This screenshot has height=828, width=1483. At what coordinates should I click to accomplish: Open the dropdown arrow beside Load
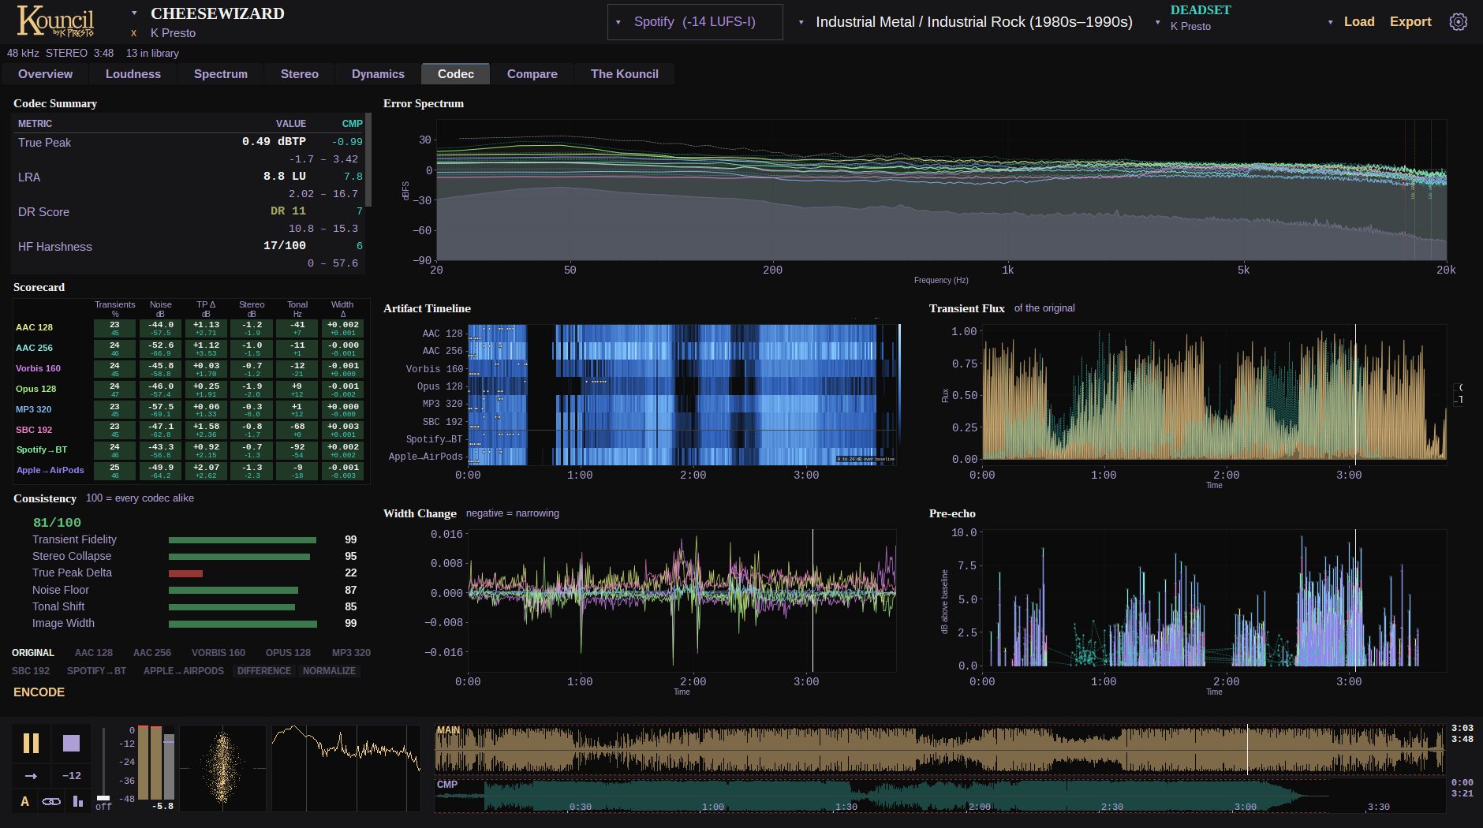pos(1332,22)
